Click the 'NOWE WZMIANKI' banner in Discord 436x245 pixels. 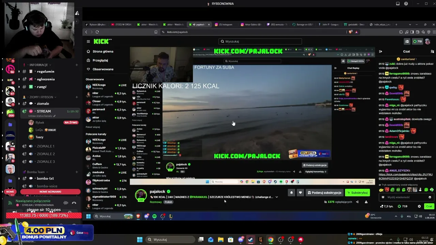click(50, 192)
